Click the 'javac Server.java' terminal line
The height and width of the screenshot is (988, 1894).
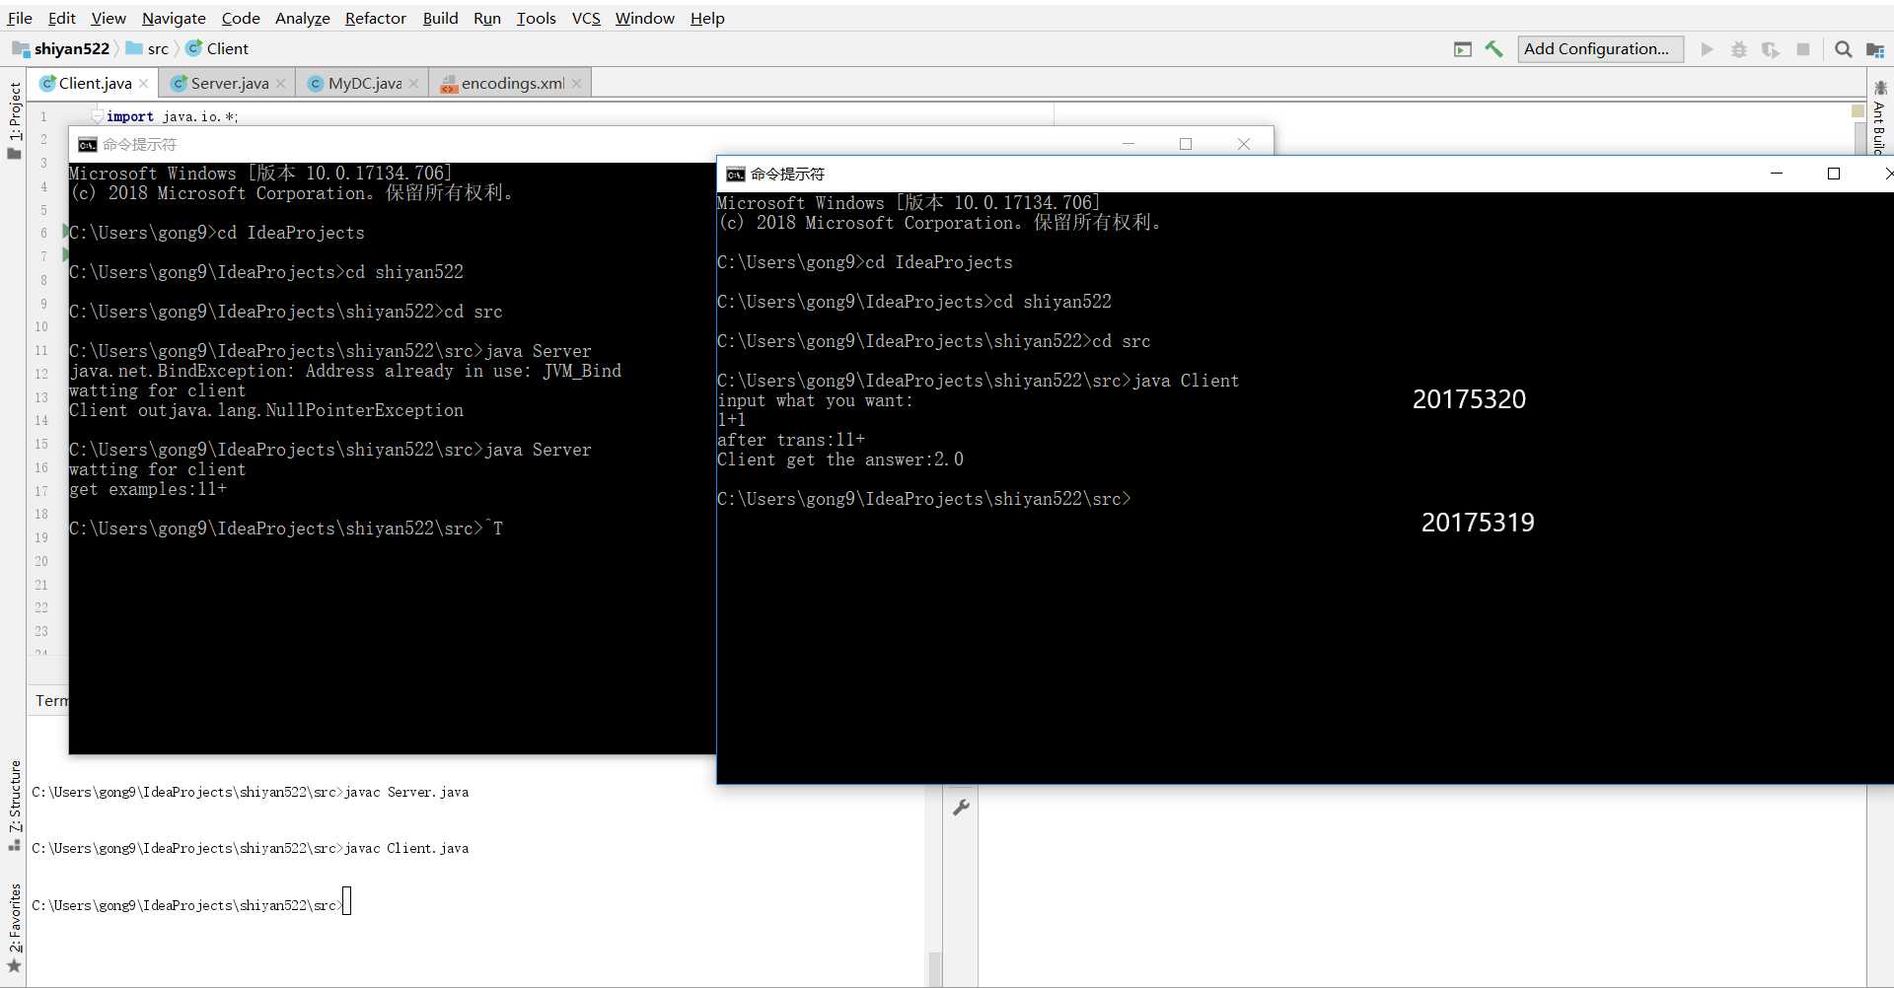[x=406, y=792]
